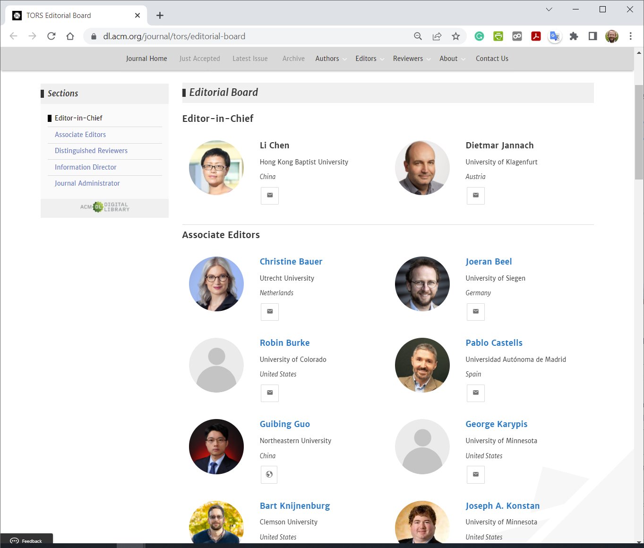Screen dimensions: 644x548
Task: Go to the Distinguished Reviewers section
Action: click(x=91, y=151)
